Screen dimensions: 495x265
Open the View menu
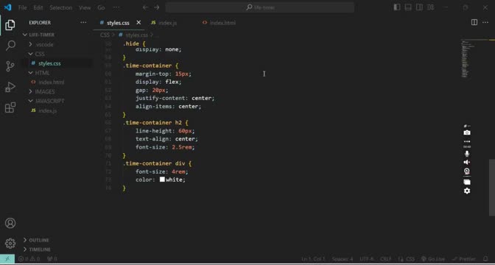coord(85,7)
